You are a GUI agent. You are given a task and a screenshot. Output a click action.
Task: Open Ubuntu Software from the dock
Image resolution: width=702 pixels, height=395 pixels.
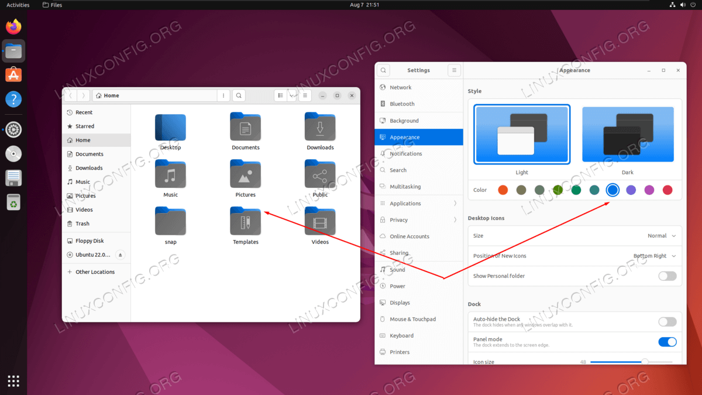(13, 75)
